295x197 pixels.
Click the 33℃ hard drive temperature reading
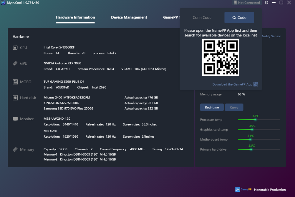pos(251,146)
